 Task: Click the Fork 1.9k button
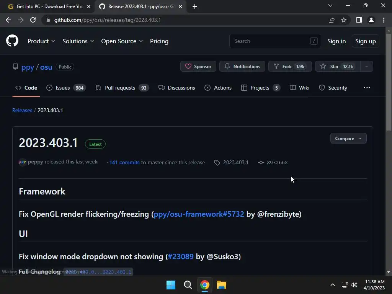[x=290, y=66]
